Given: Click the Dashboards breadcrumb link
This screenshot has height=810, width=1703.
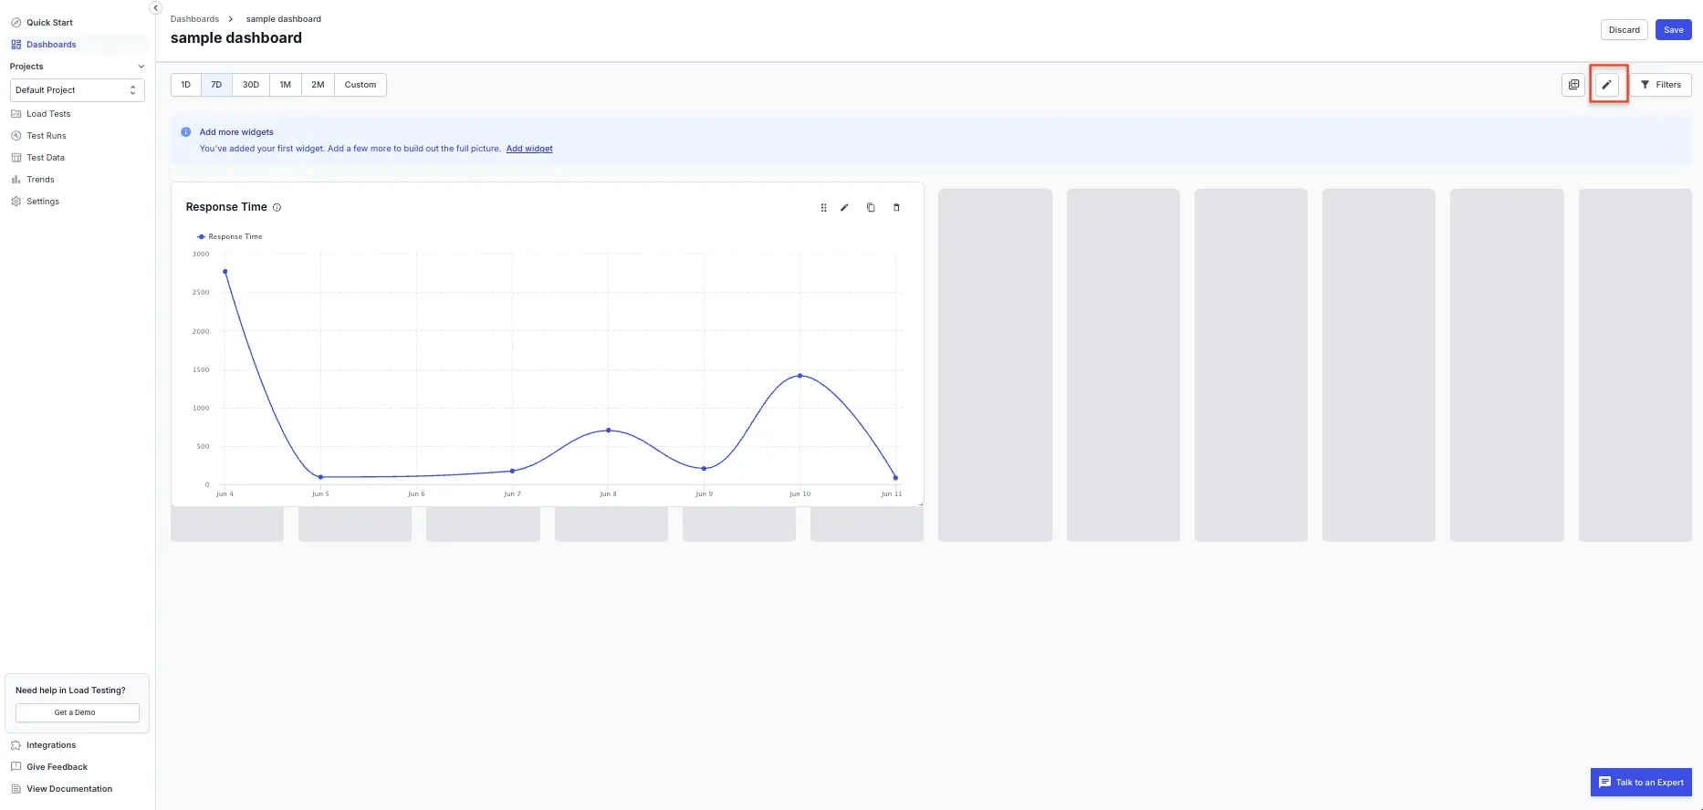Looking at the screenshot, I should pos(194,19).
